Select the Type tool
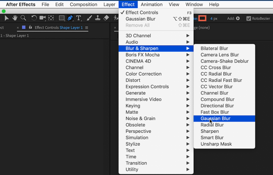 click(x=79, y=18)
